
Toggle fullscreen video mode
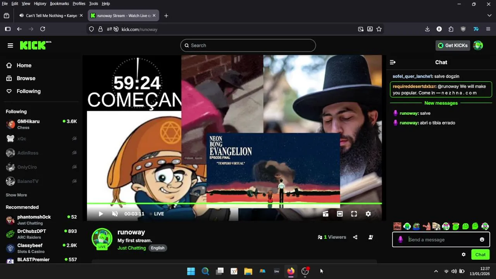(354, 214)
